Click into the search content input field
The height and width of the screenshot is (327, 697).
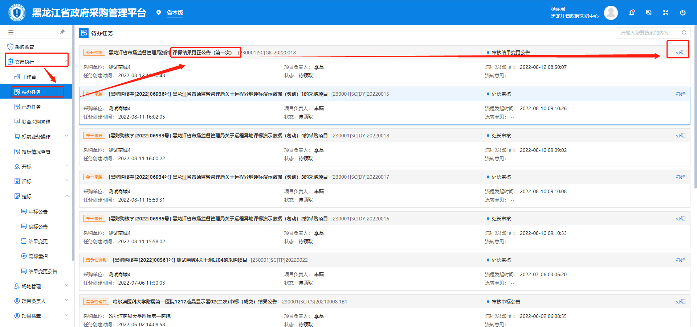coord(648,33)
